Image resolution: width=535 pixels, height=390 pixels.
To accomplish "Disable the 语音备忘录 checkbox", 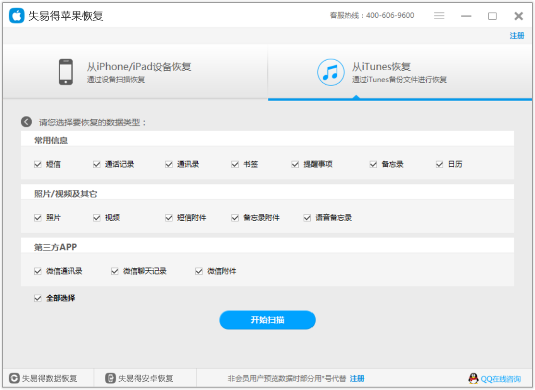I will point(307,217).
